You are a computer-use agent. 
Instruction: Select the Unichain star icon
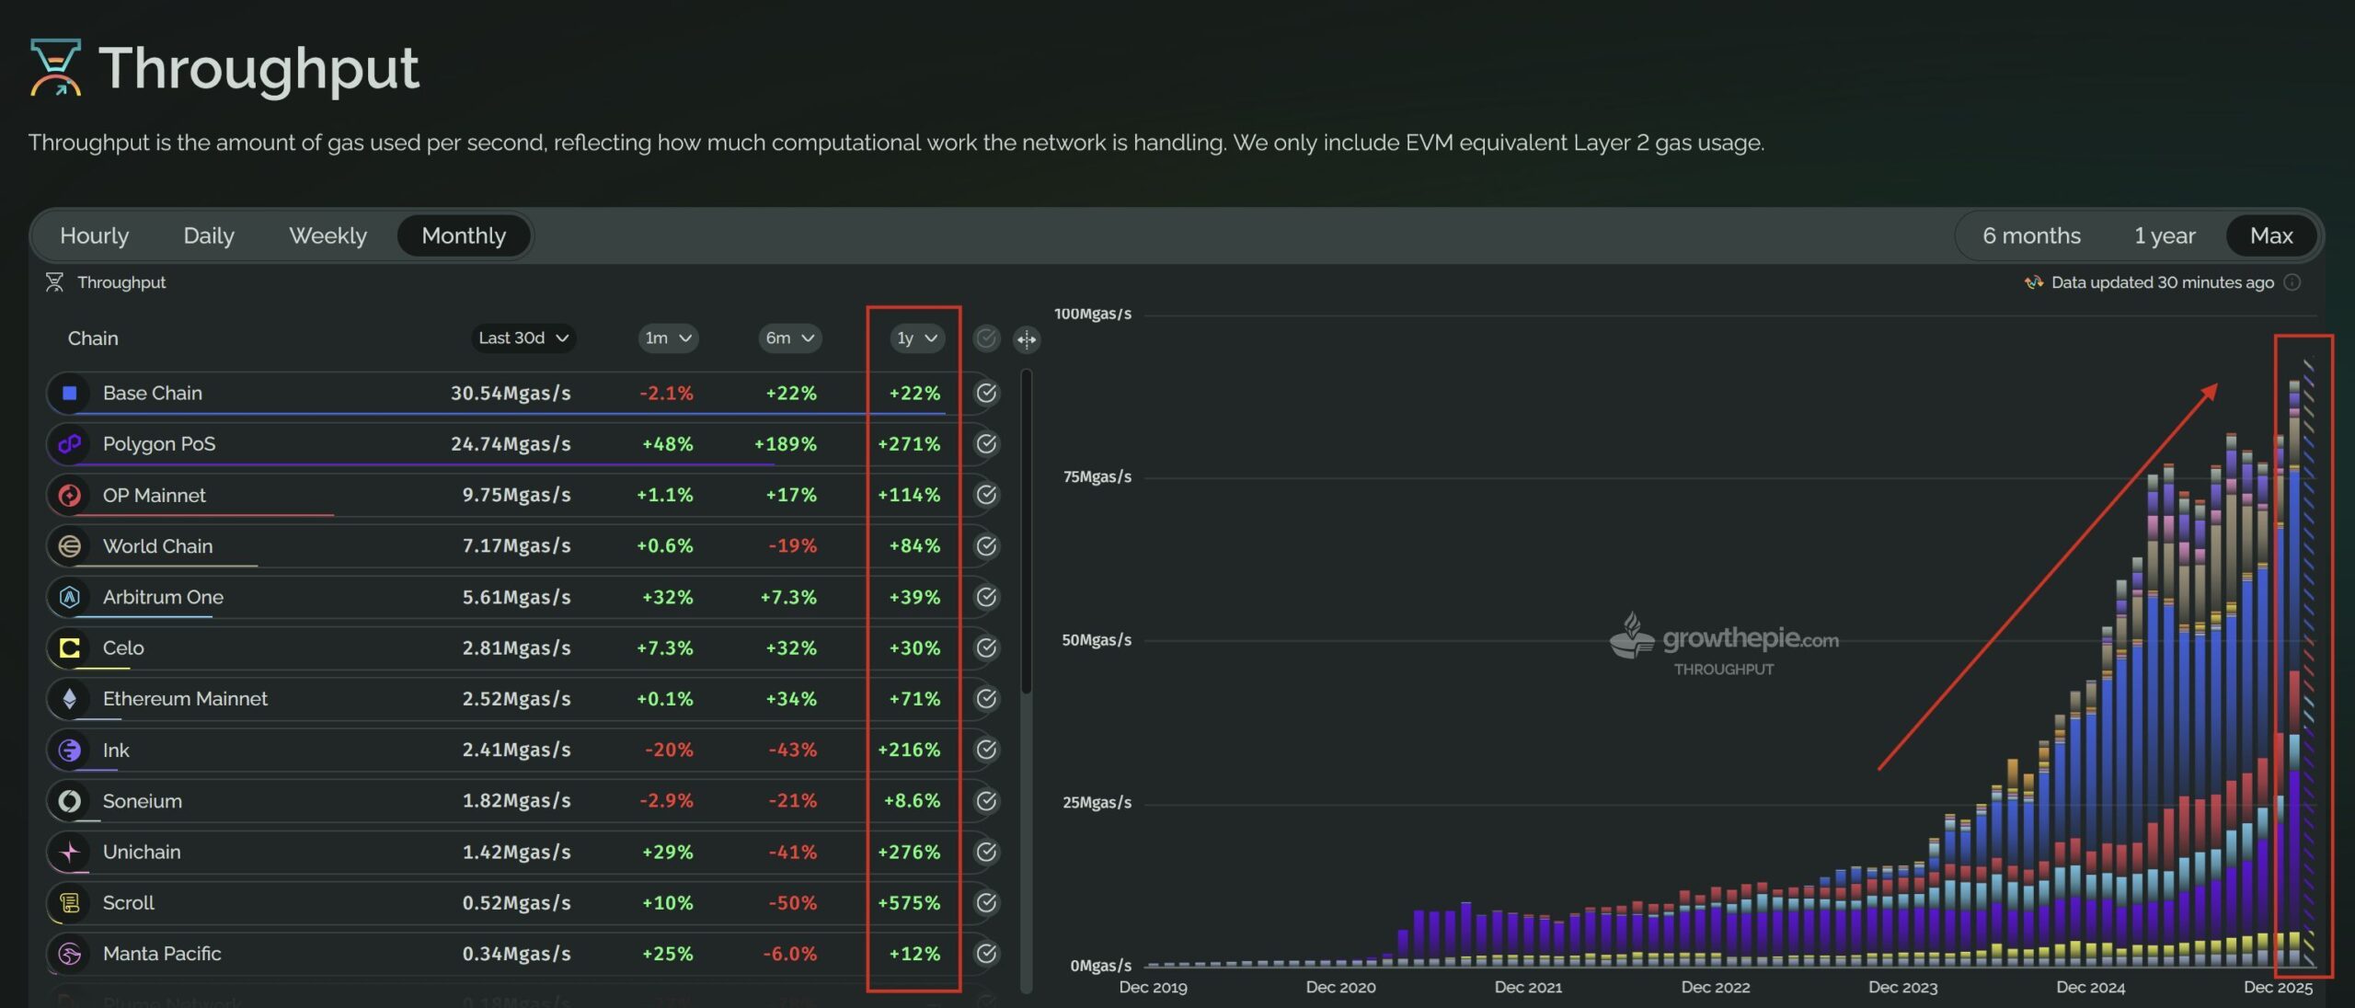[x=71, y=852]
